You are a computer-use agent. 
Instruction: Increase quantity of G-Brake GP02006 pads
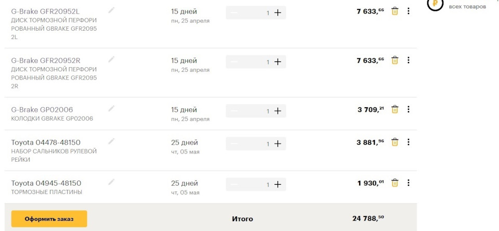tap(278, 111)
